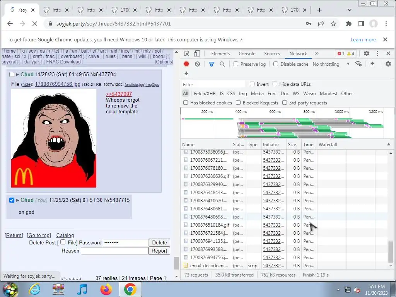Show hidden taskbar tray icons
The height and width of the screenshot is (297, 396).
pos(338,290)
